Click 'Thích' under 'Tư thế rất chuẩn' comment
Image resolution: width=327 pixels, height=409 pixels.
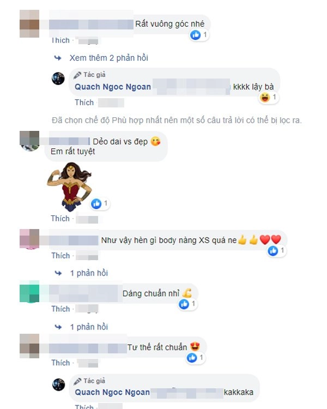60,363
